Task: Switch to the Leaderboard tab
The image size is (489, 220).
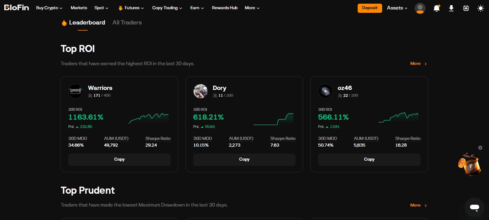Action: (x=87, y=23)
